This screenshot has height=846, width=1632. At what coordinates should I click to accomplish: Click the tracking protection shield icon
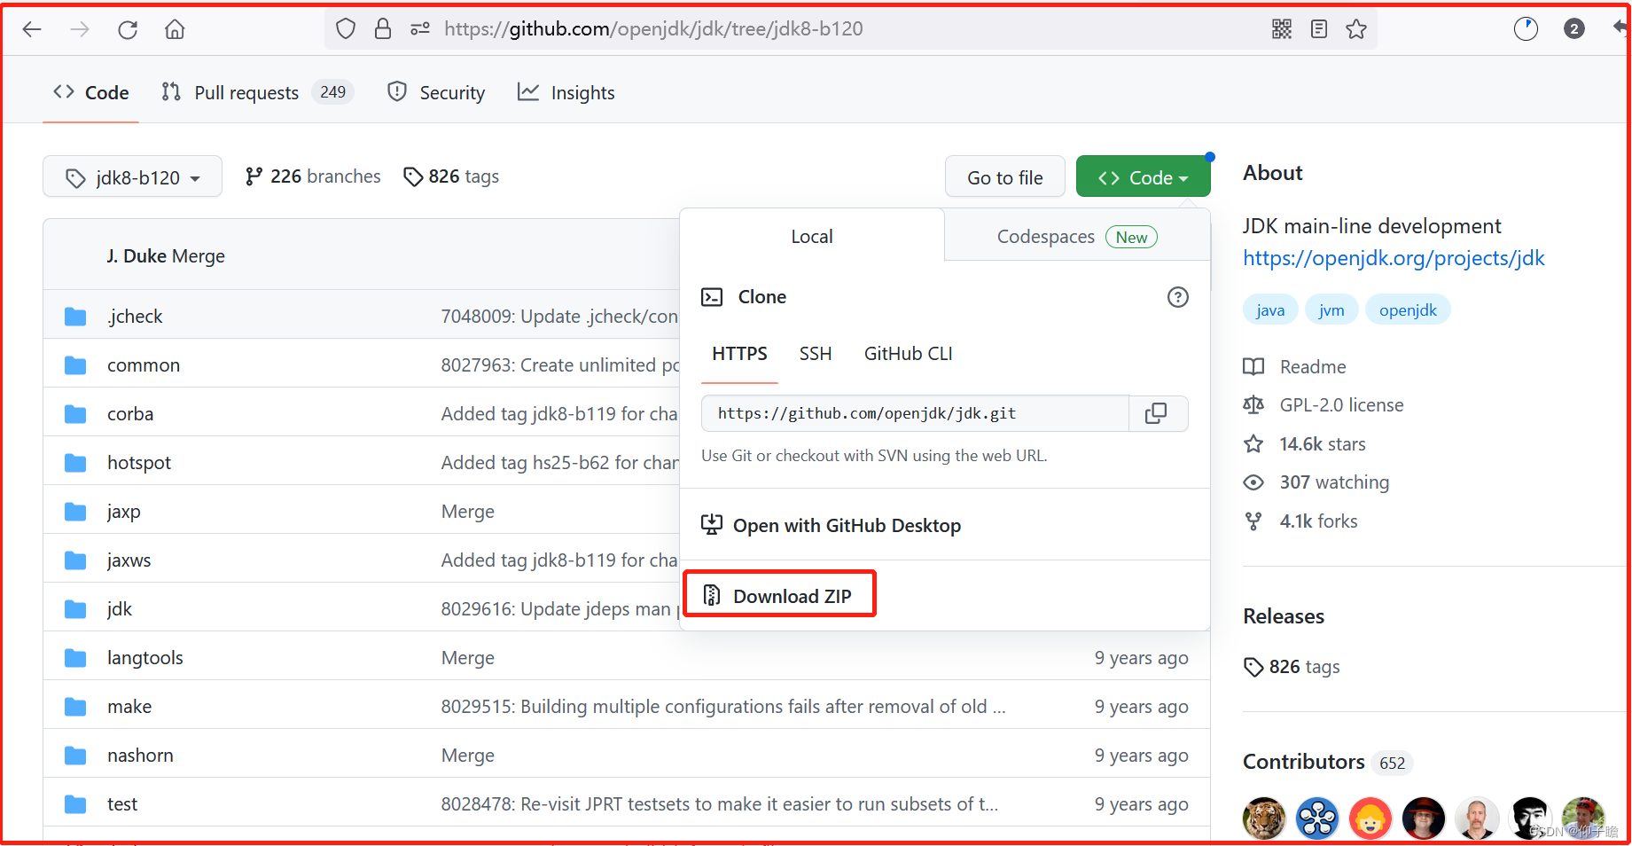pos(346,29)
